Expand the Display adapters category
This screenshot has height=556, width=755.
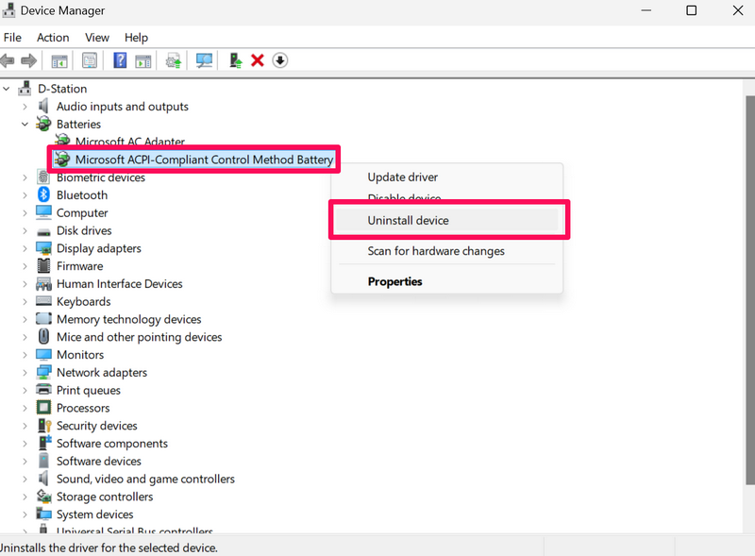pyautogui.click(x=25, y=249)
